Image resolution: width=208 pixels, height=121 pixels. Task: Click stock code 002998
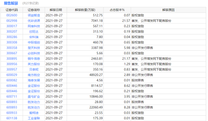click(12, 21)
